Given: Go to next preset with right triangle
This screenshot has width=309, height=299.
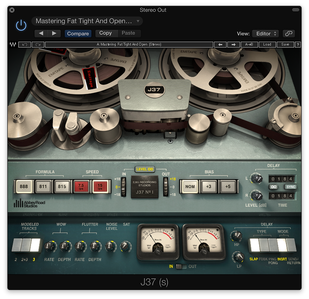Looking at the screenshot, I should coord(54,33).
